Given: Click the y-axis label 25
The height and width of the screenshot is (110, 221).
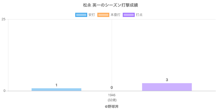Looking at the screenshot, I should pos(4,19).
